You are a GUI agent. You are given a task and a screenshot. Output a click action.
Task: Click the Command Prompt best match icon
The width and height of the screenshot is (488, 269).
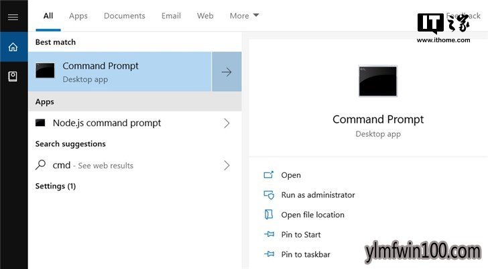(x=45, y=70)
